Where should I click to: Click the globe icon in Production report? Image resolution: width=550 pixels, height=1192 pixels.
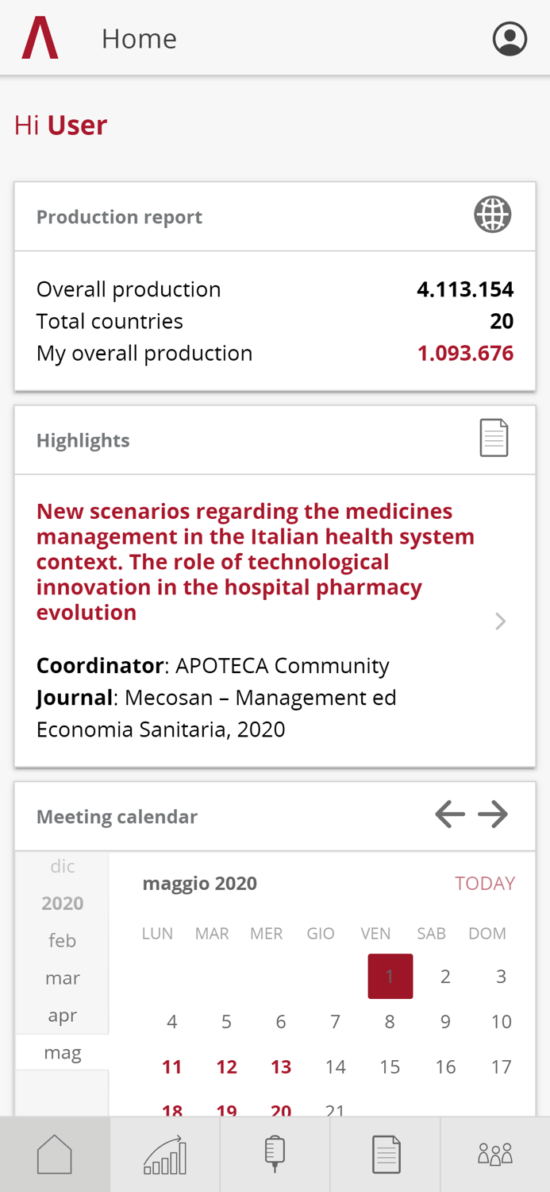492,214
